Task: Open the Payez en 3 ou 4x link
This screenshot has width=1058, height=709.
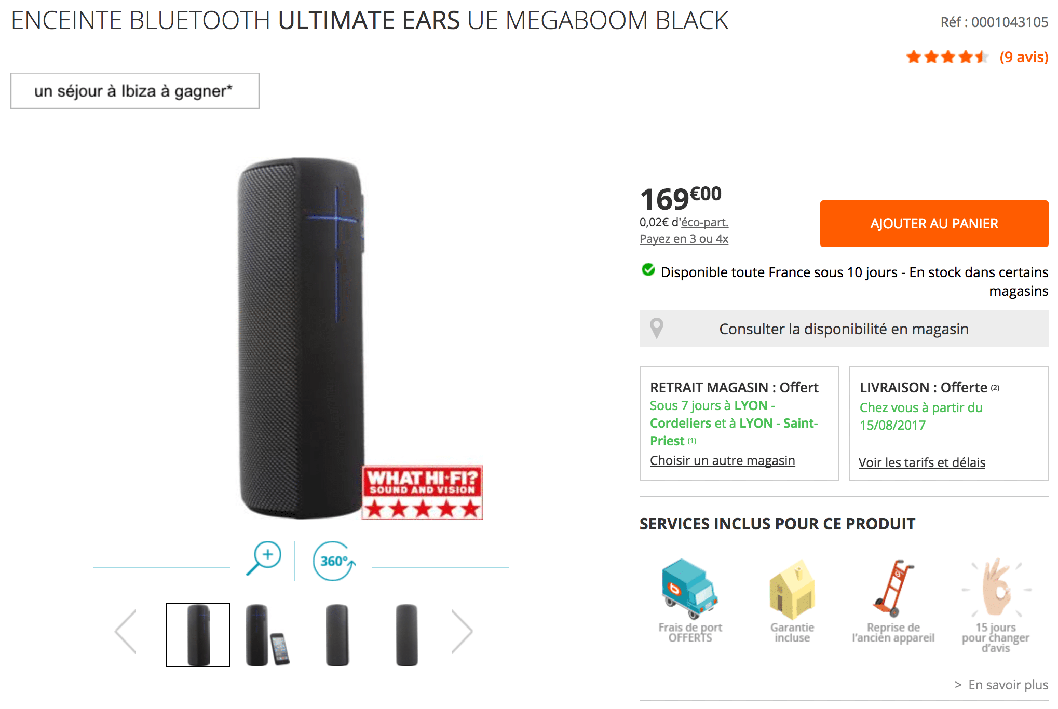Action: pos(684,239)
